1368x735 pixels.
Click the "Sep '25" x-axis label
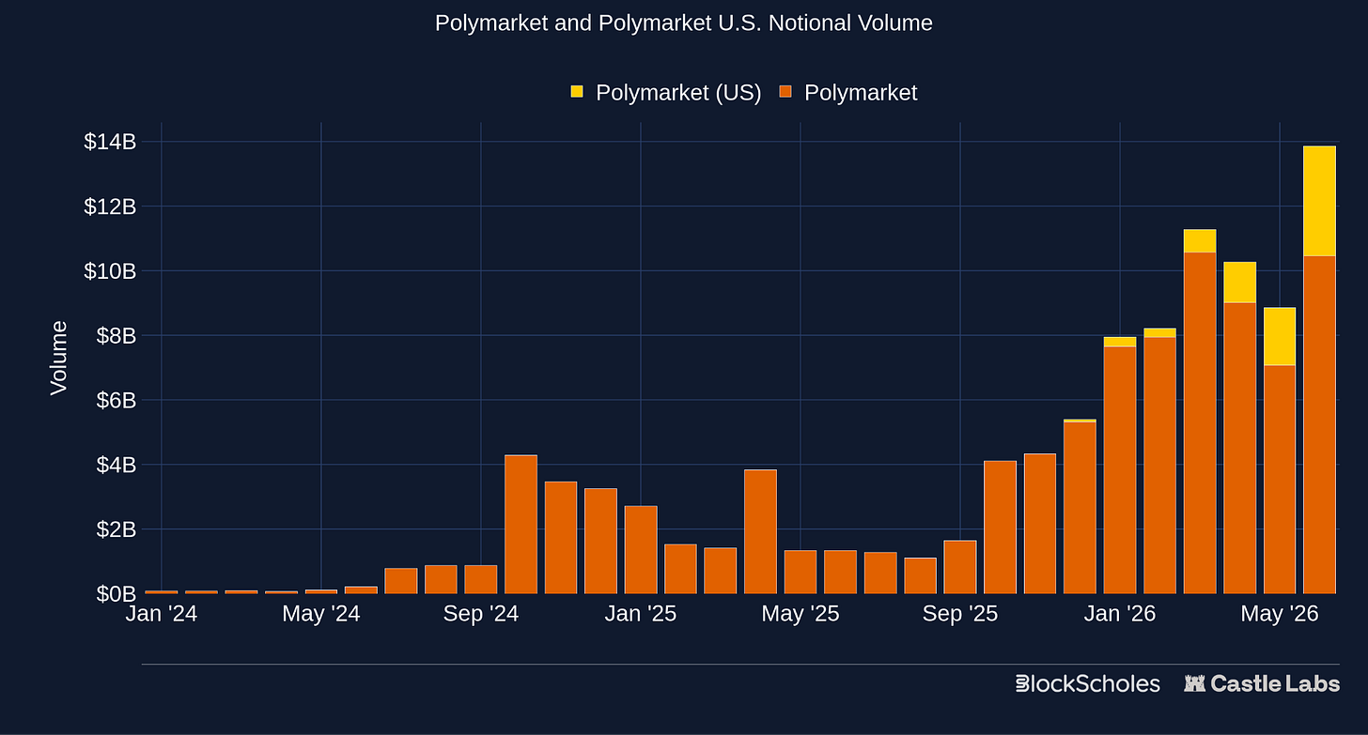960,614
